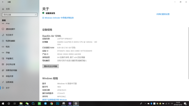Click the 向我们提供反馈 link
This screenshot has height=106, width=189.
coord(163,14)
